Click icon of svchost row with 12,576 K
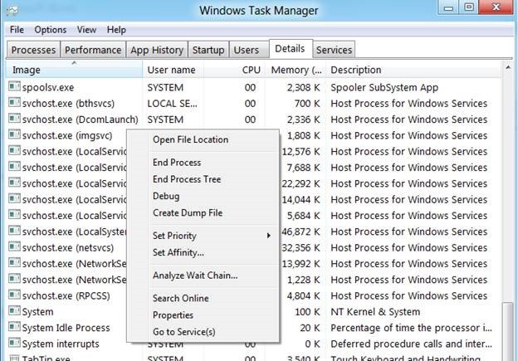518x361 pixels. point(14,150)
